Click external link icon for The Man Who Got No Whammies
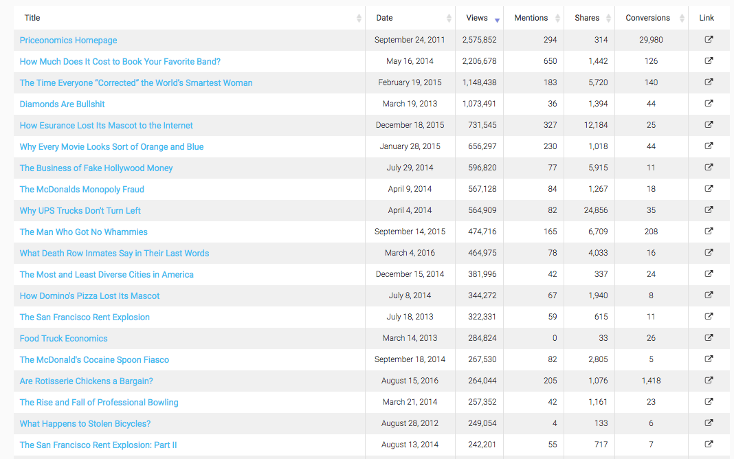Image resolution: width=734 pixels, height=459 pixels. point(709,232)
